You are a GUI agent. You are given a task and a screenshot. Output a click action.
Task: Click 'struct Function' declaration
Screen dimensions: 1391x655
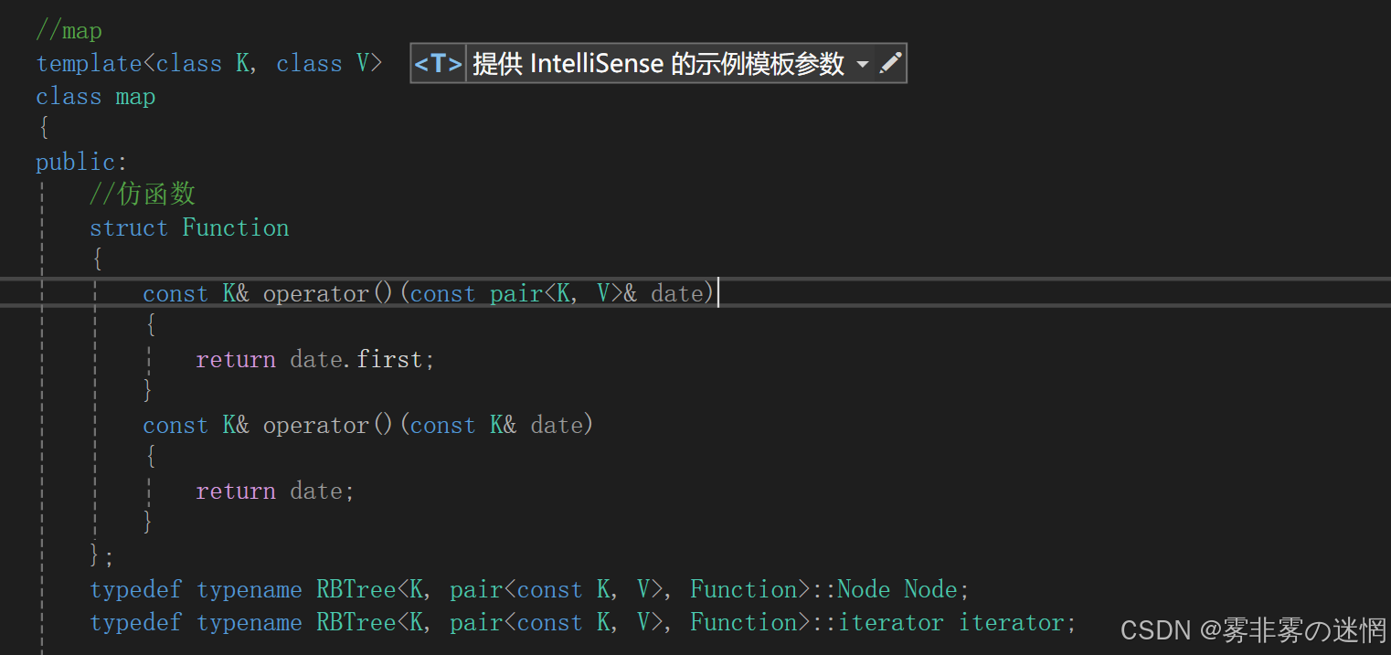pos(189,227)
